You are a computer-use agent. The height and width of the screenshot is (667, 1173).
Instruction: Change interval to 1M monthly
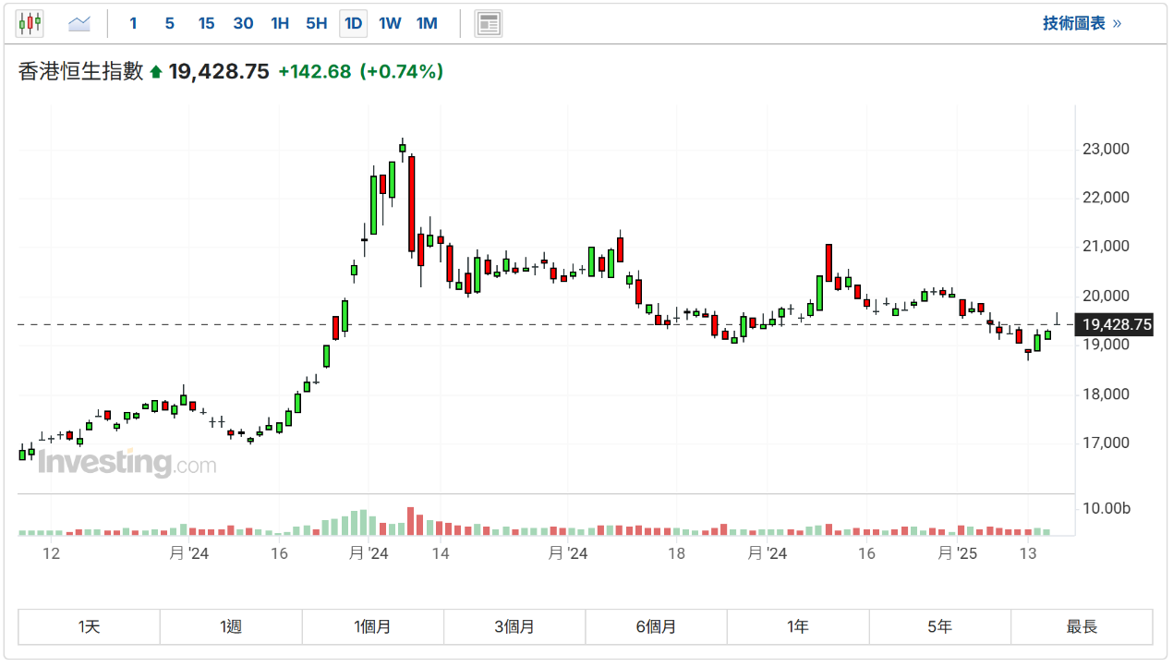[427, 23]
